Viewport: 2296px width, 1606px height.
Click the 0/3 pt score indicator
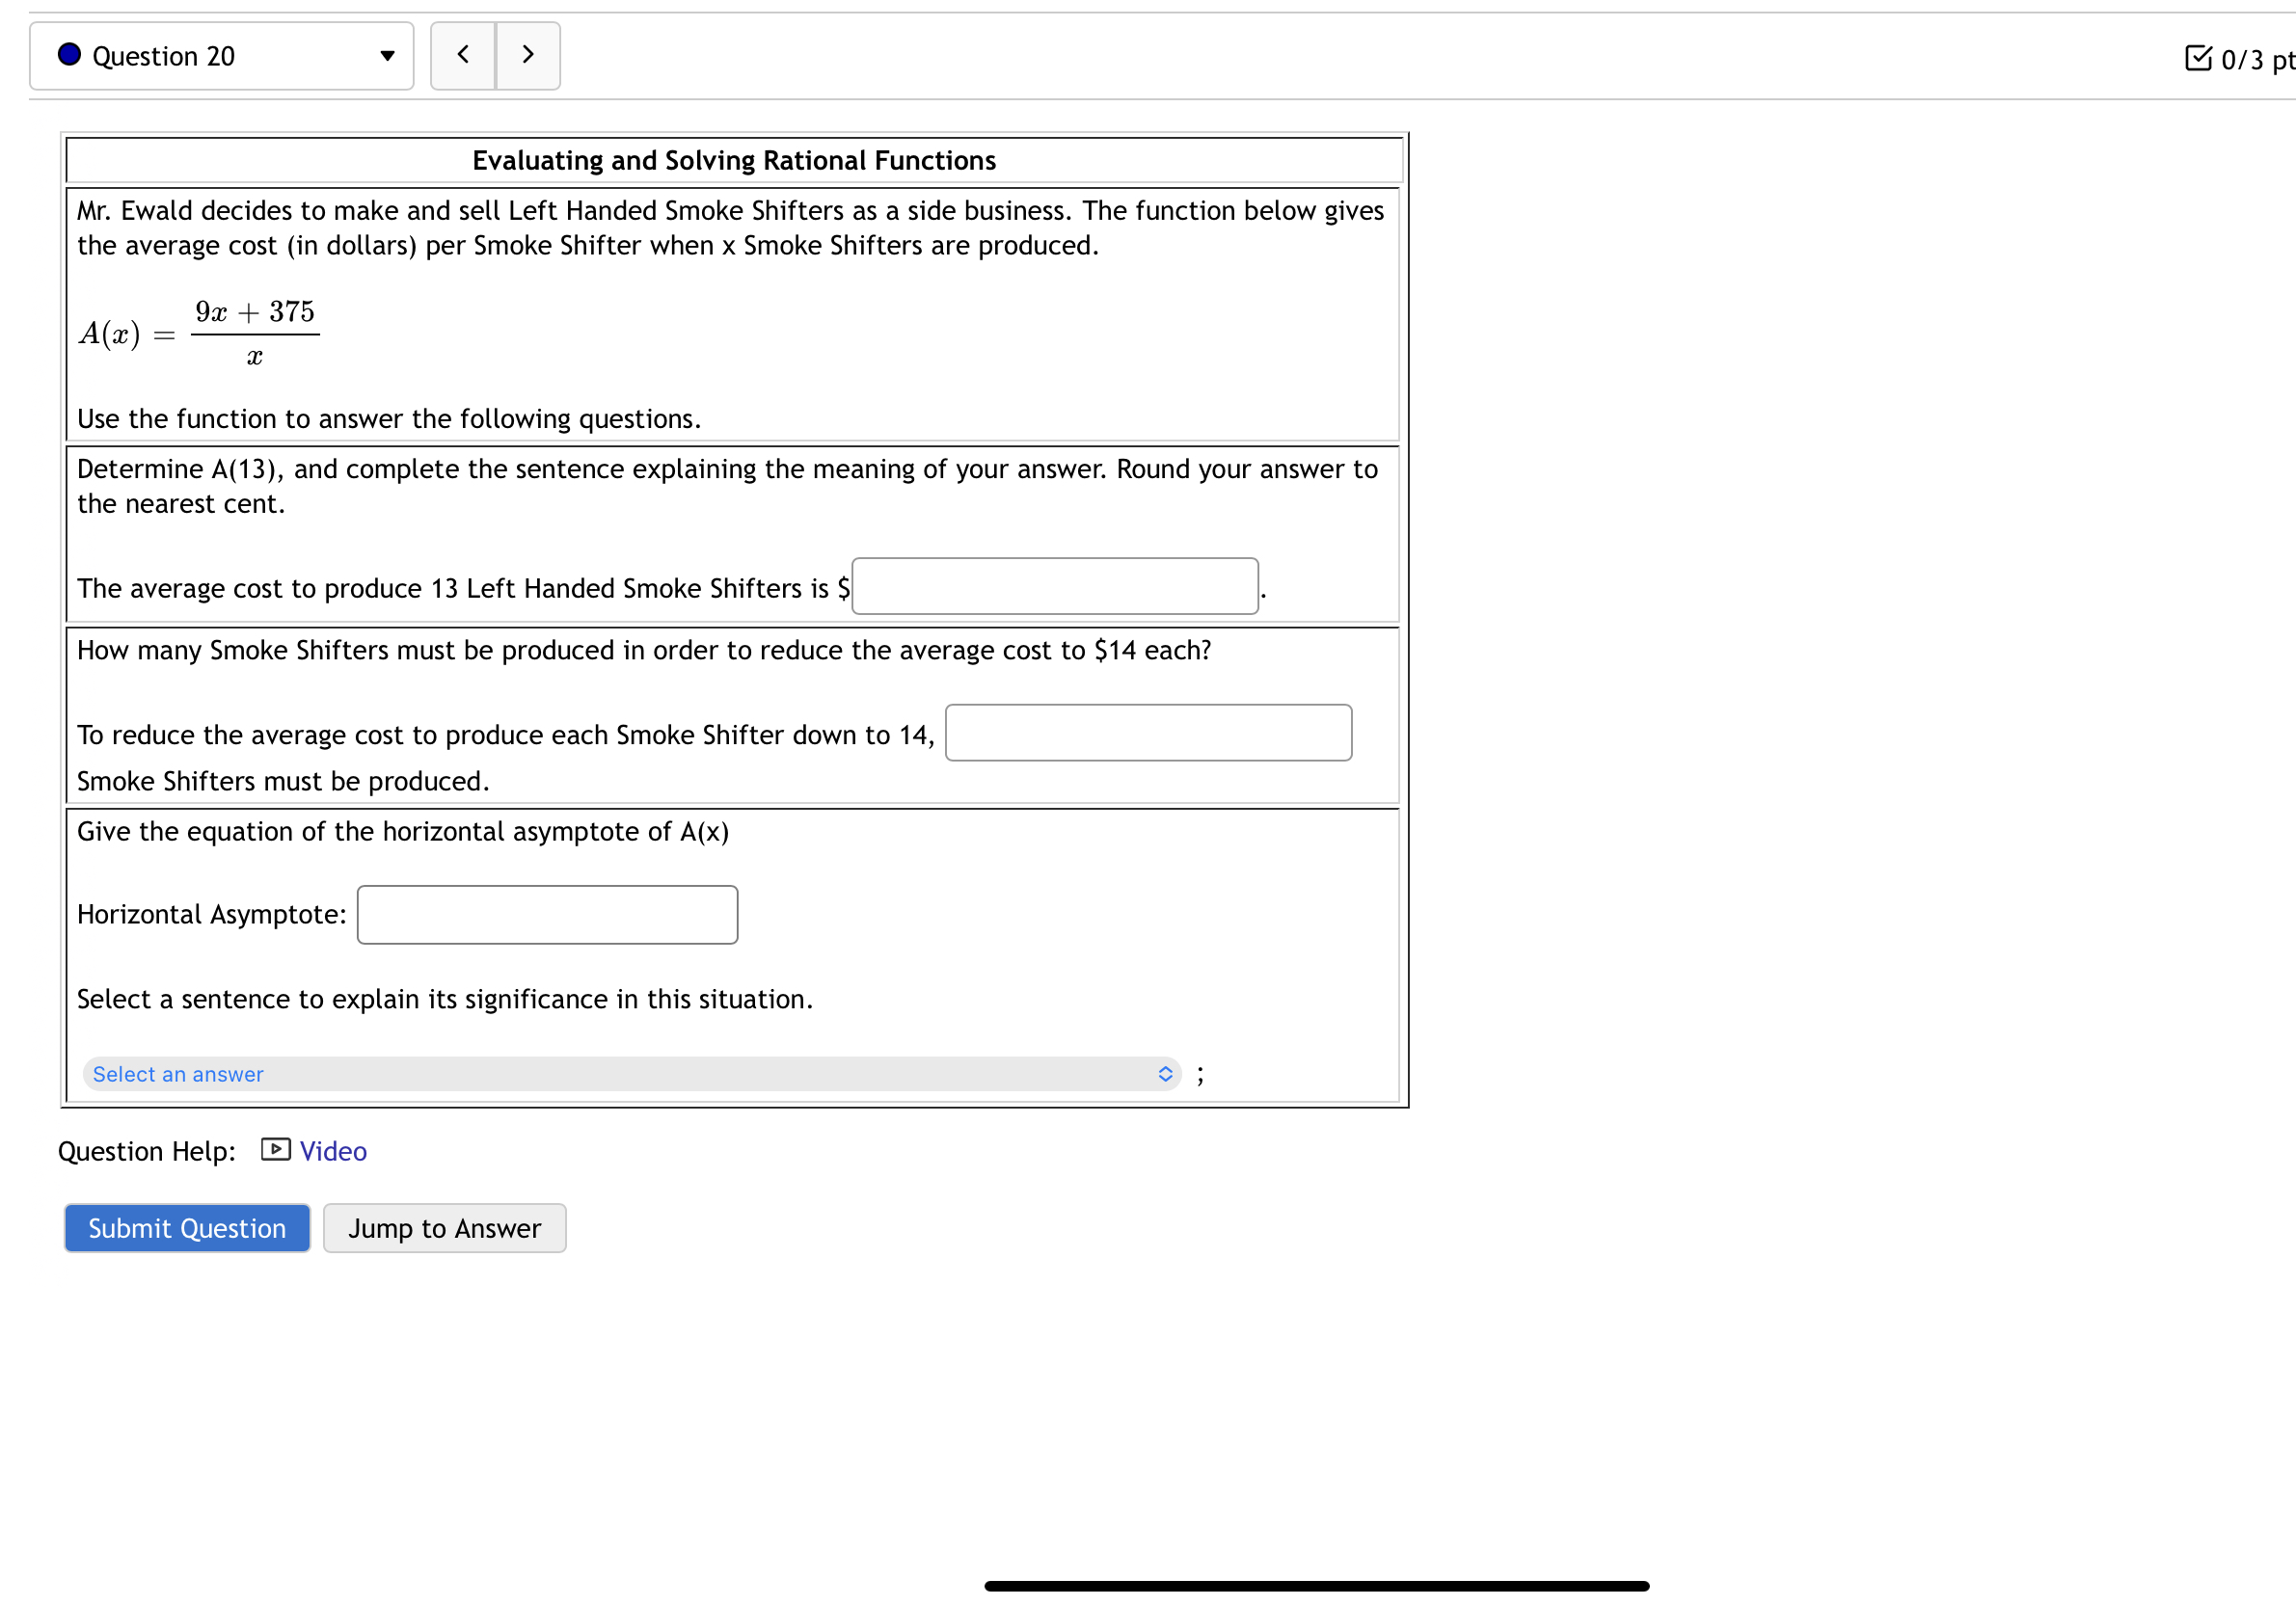pos(2254,60)
